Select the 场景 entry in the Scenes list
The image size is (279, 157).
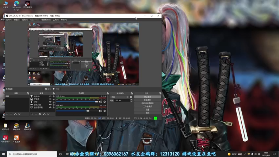17,96
